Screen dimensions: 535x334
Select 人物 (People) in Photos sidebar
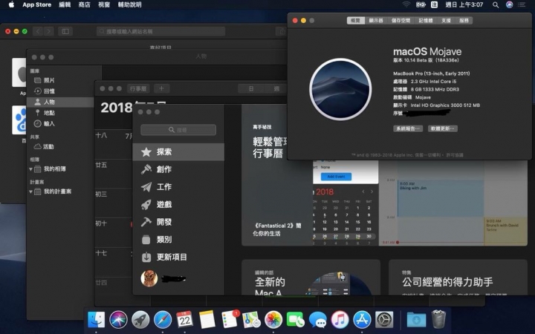click(x=60, y=102)
